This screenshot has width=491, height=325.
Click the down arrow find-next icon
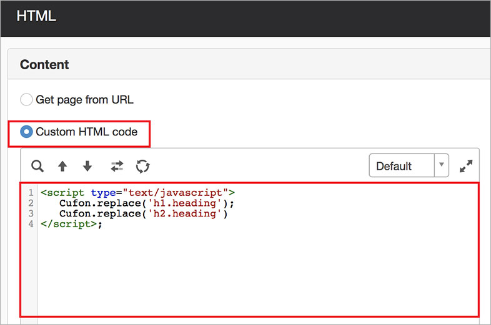(87, 167)
